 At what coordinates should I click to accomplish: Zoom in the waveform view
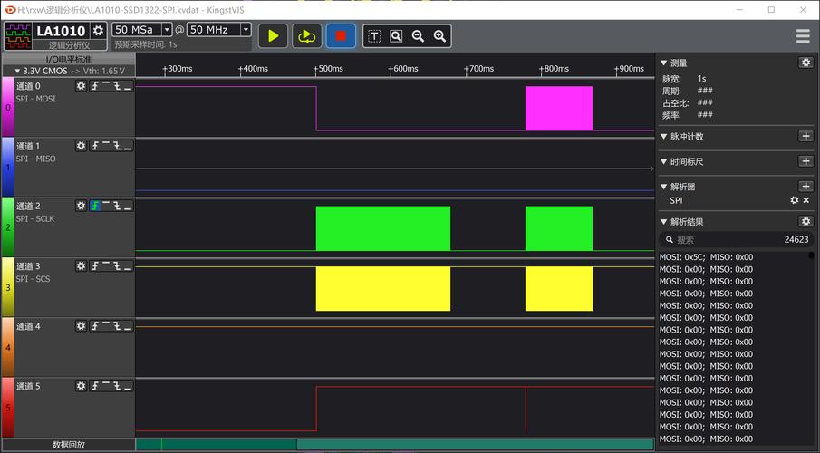tap(439, 36)
